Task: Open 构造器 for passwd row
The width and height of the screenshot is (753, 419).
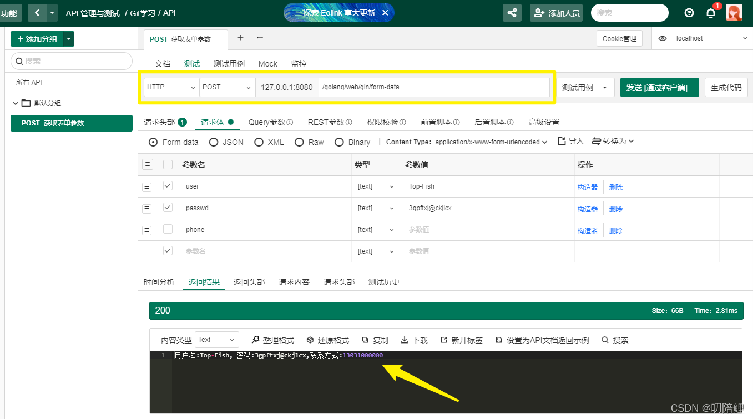Action: click(x=588, y=209)
